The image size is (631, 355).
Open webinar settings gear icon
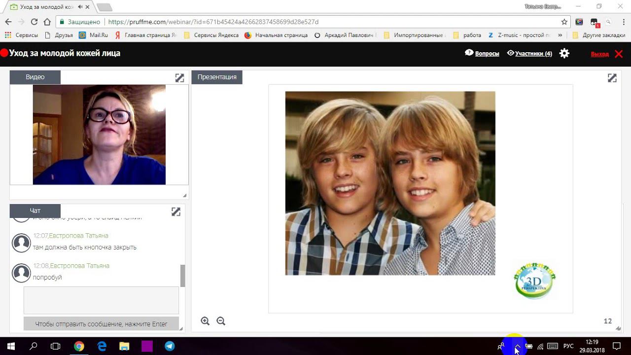pyautogui.click(x=564, y=53)
